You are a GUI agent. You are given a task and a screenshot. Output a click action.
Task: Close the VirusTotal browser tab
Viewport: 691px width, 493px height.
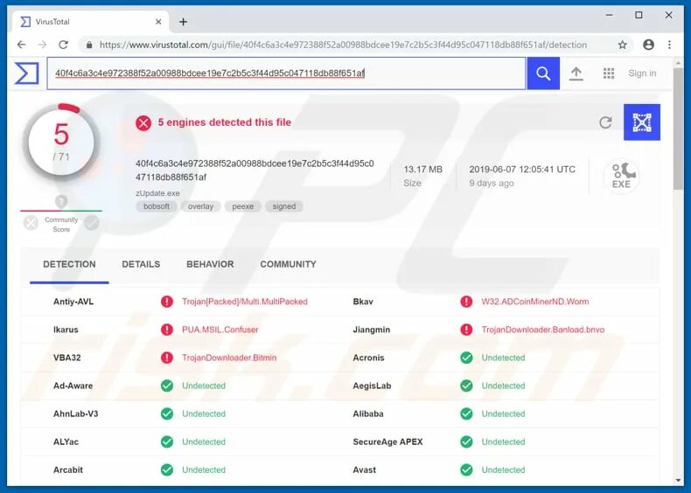158,22
